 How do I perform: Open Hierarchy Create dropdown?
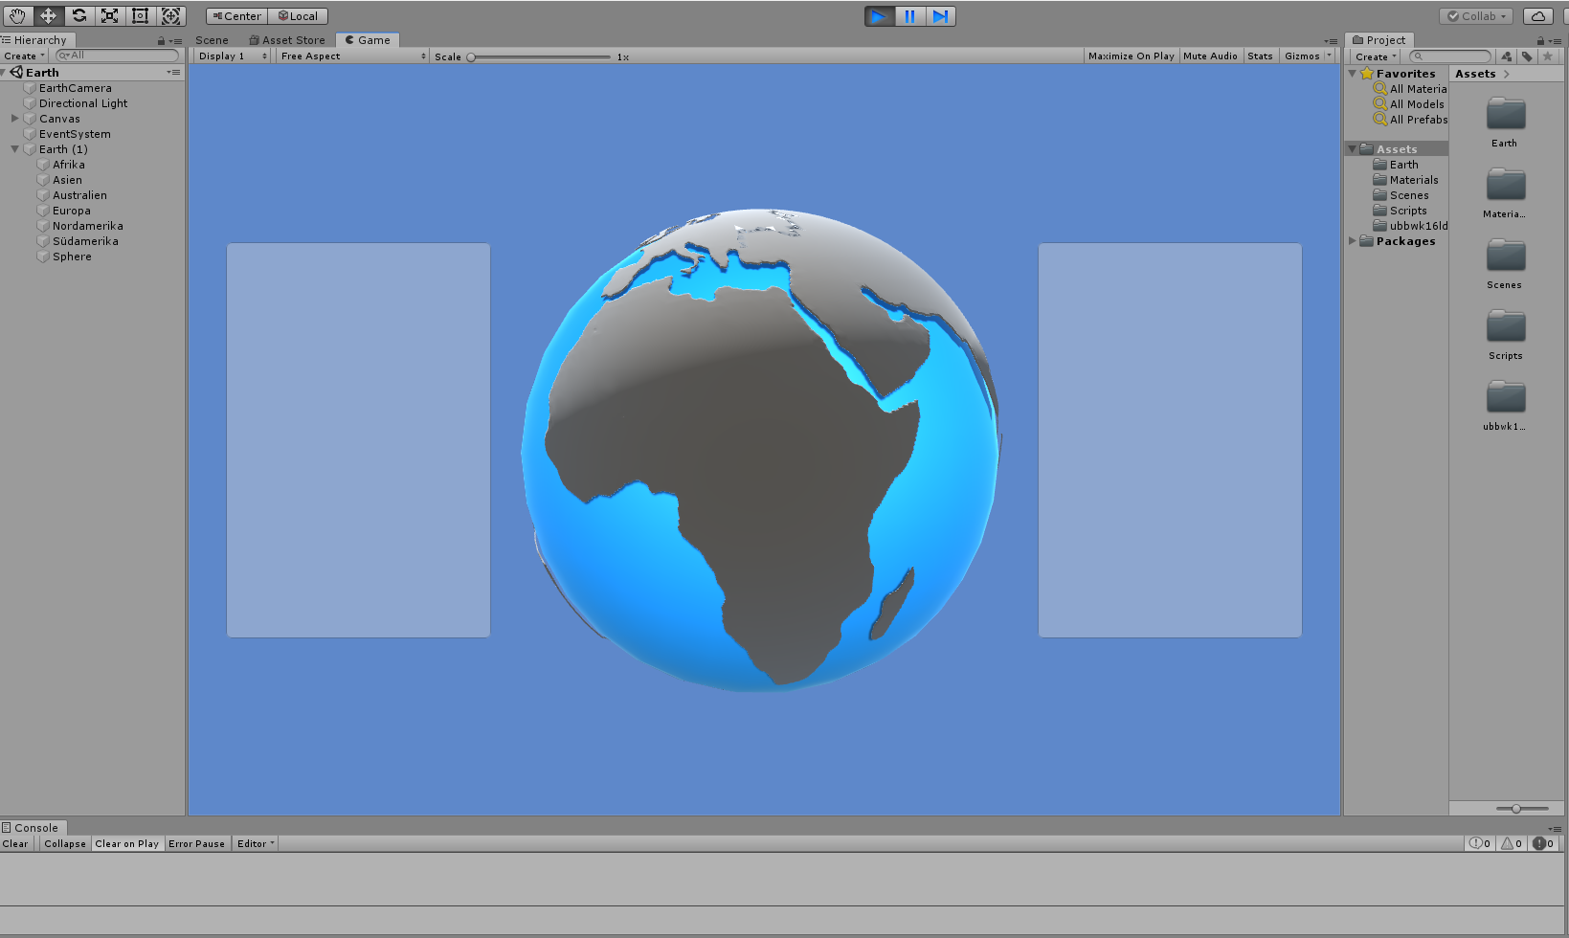tap(24, 56)
